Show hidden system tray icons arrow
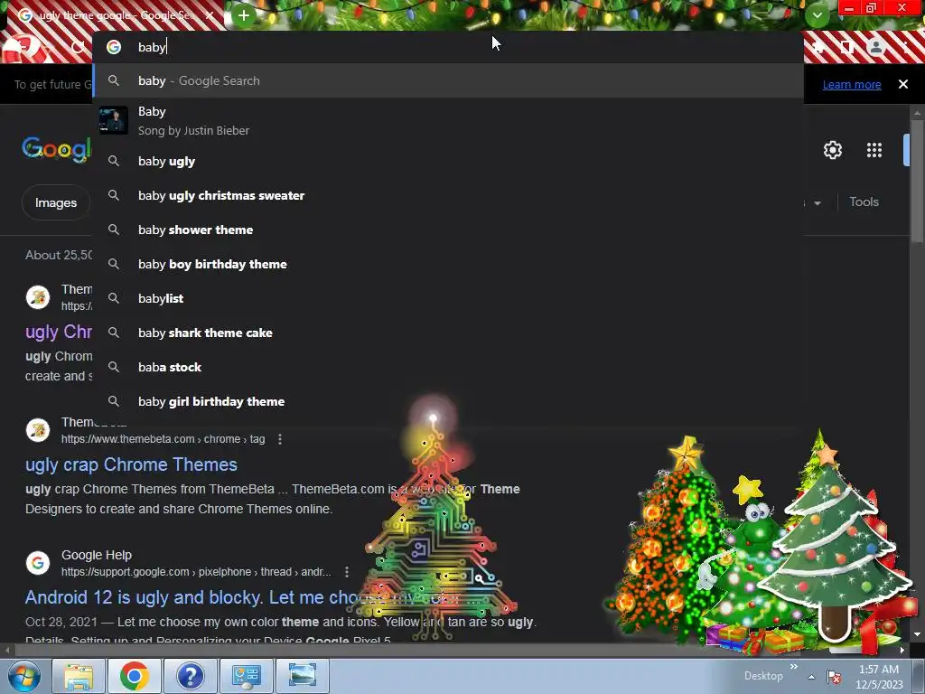 tap(812, 677)
